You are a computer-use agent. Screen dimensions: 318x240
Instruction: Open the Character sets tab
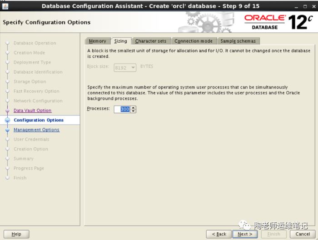tap(151, 41)
